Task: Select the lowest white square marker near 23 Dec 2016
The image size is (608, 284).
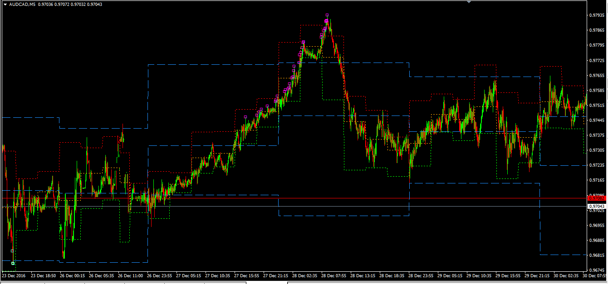Action: 13,263
